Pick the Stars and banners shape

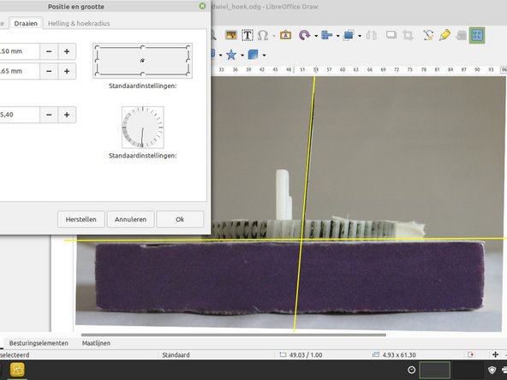click(x=231, y=55)
